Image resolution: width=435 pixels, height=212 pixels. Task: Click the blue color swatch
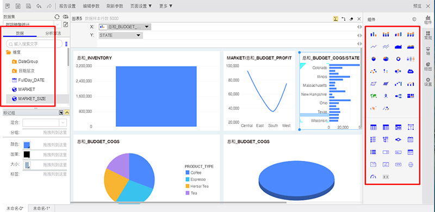(x=27, y=145)
